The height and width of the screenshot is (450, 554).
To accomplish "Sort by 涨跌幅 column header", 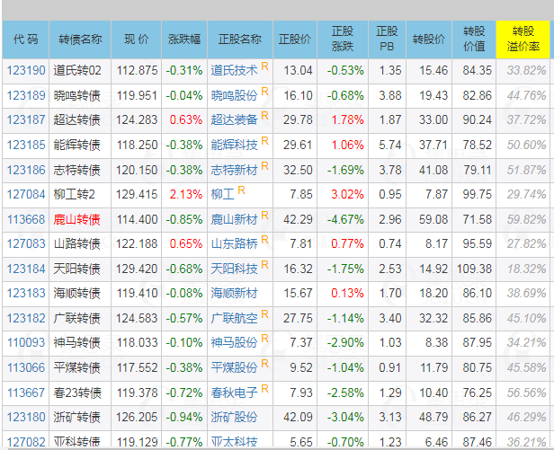I will pos(184,40).
